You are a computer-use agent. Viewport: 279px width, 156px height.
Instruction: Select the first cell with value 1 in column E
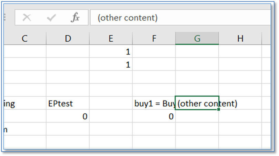coord(111,52)
